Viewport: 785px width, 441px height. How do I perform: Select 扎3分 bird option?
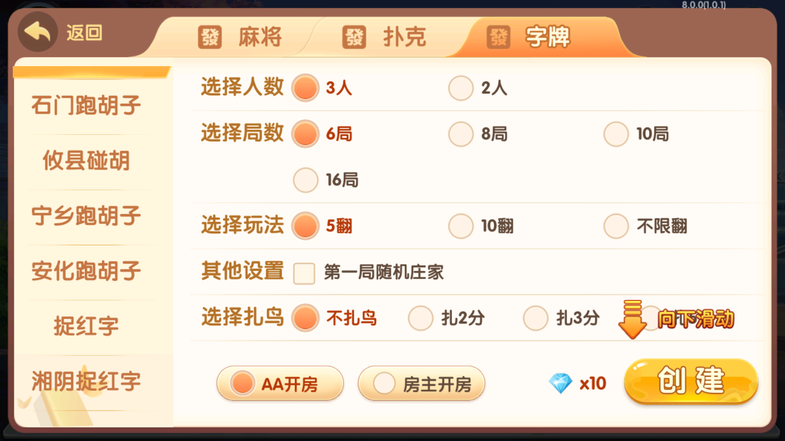click(536, 318)
